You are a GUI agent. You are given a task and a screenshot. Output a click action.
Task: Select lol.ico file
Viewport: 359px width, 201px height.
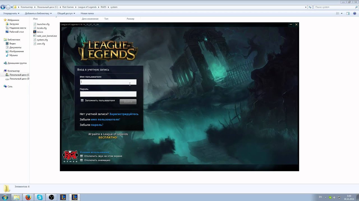(38, 32)
